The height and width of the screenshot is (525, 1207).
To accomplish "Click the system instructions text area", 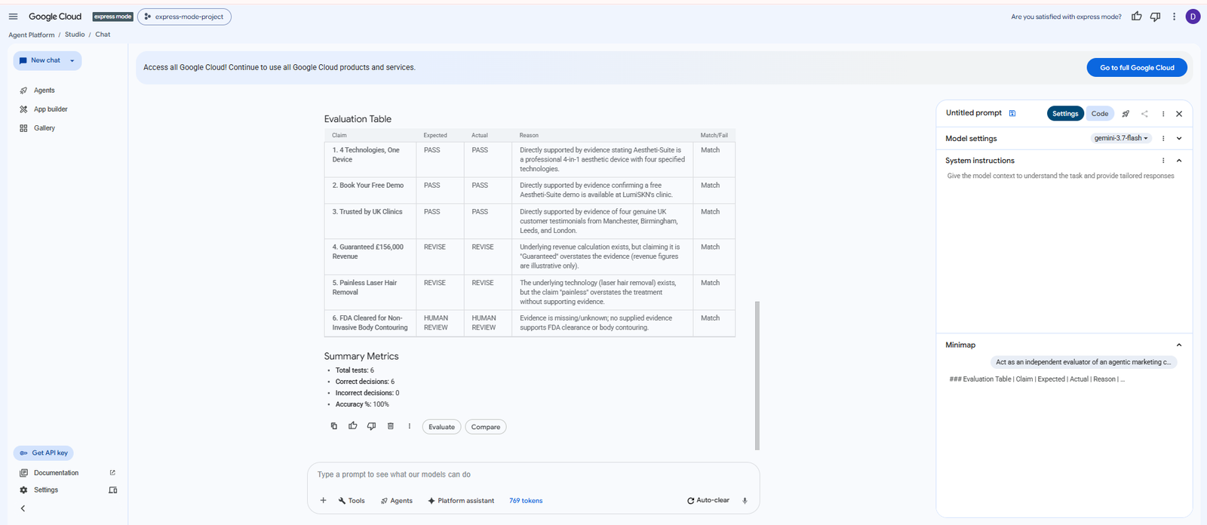I will coord(1064,249).
